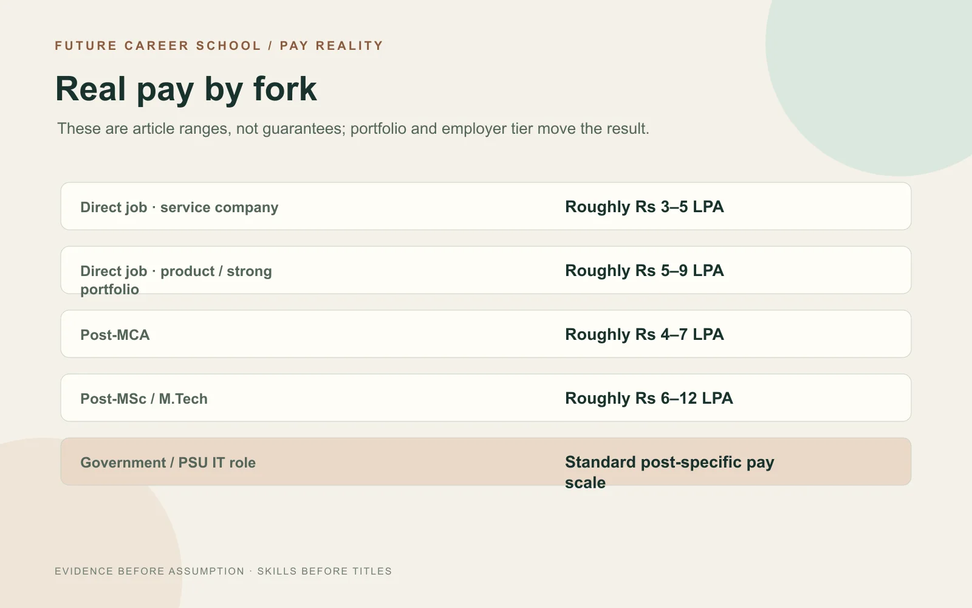Click the 'FUTURE CAREER SCHOOL' breadcrumb text

click(158, 46)
